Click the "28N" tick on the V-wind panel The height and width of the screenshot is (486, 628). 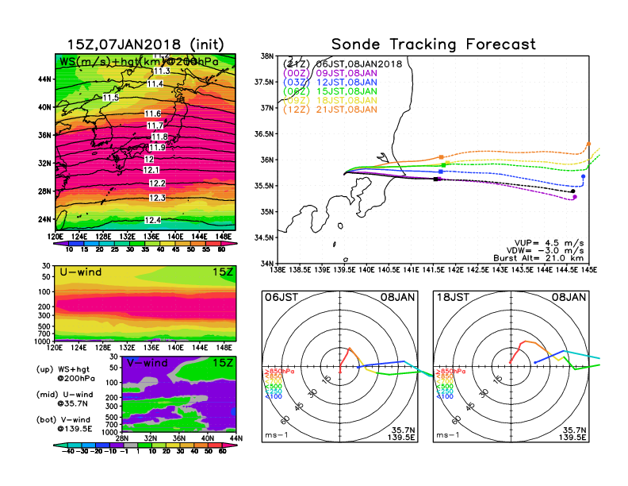(x=122, y=438)
